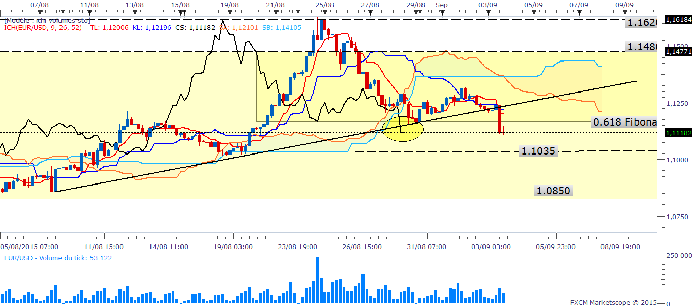Click the 1.0850 price level label
Screen dimensions: 694x307
tap(553, 191)
